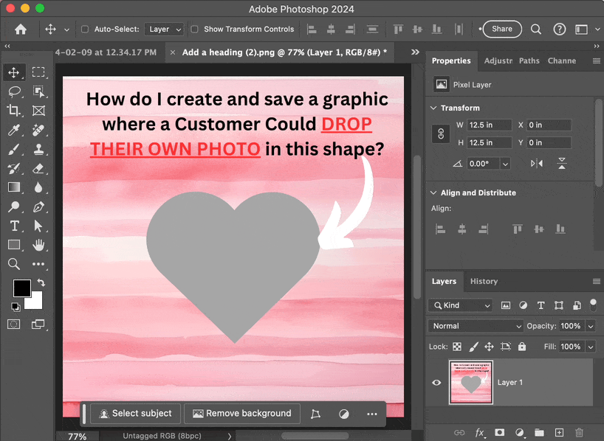The width and height of the screenshot is (604, 441).
Task: Open the Auto-Select Layer dropdown
Action: pyautogui.click(x=164, y=29)
